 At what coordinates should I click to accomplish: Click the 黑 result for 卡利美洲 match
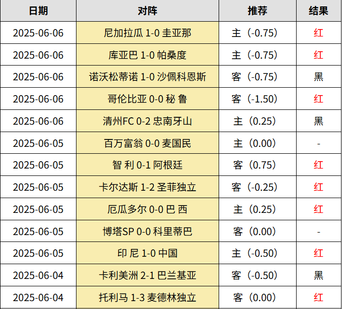tap(318, 275)
